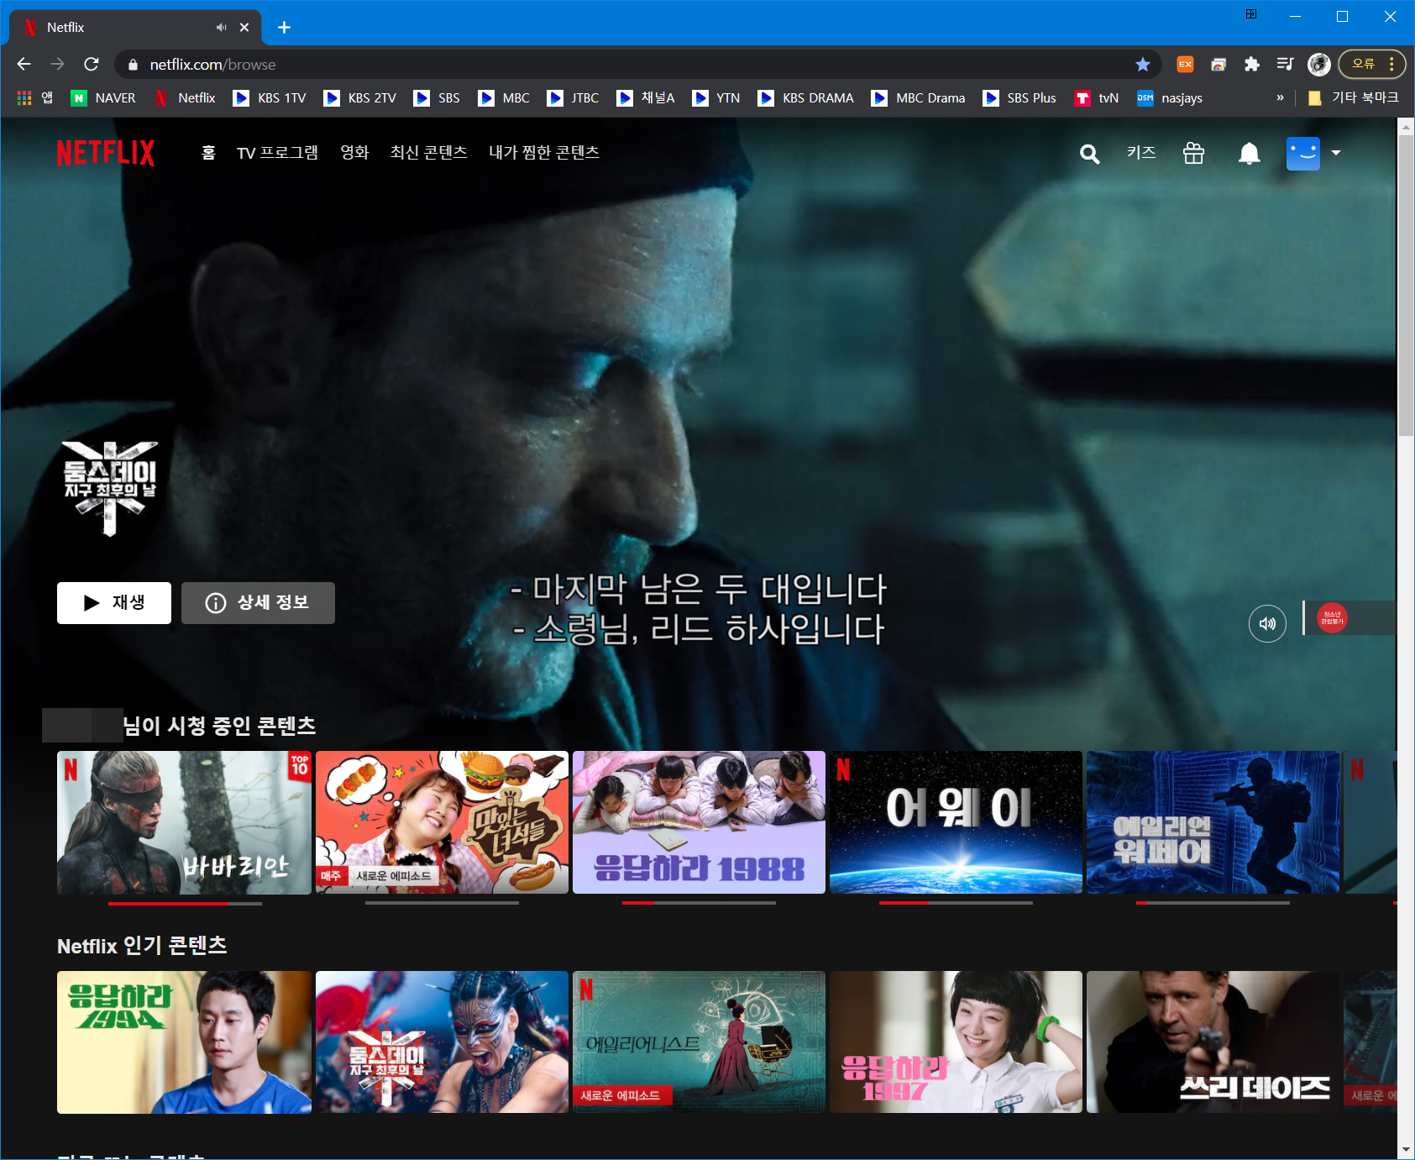Open 내가 찜한 콘텐츠 menu
Image resolution: width=1415 pixels, height=1160 pixels.
544,153
